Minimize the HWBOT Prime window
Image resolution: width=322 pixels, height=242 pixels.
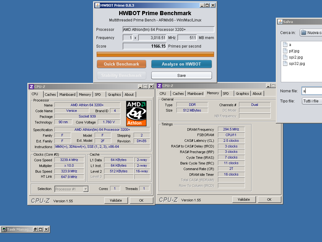click(x=202, y=5)
